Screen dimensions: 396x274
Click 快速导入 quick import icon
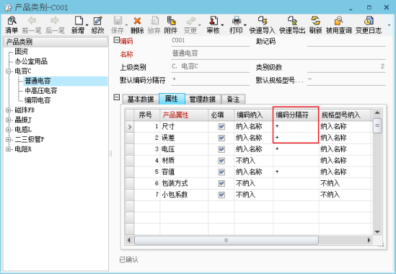(x=263, y=21)
